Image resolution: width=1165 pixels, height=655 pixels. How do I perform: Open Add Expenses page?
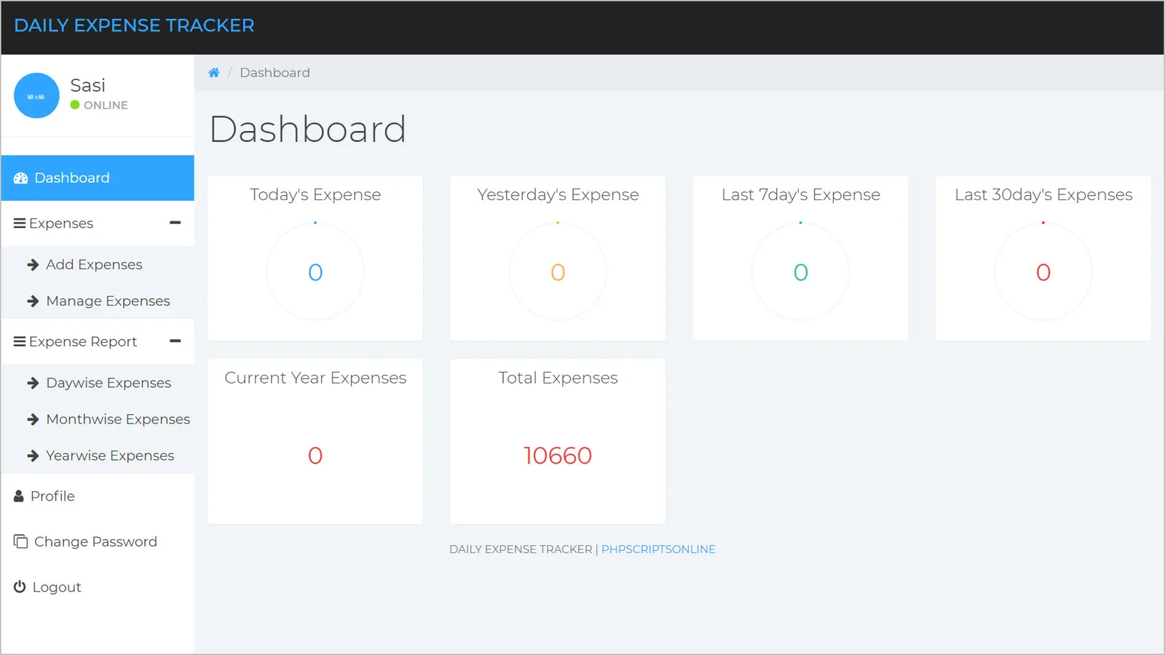[x=98, y=265]
